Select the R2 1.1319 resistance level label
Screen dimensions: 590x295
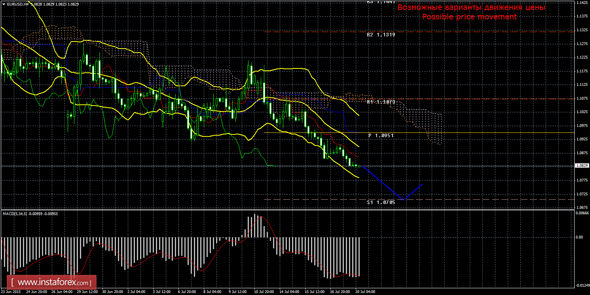381,35
